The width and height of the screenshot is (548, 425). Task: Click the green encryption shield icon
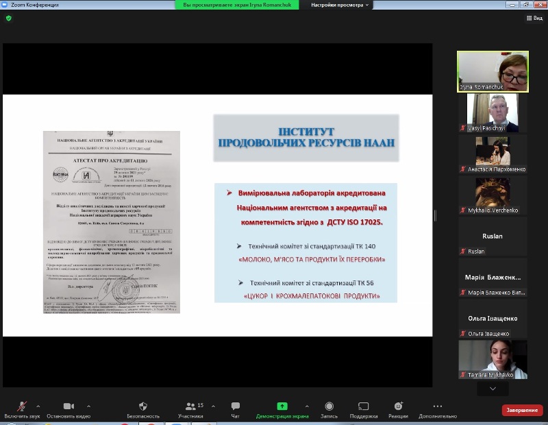click(x=9, y=19)
